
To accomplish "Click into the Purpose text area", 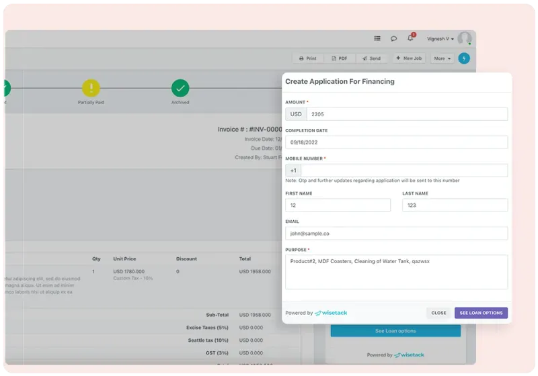I will click(396, 272).
